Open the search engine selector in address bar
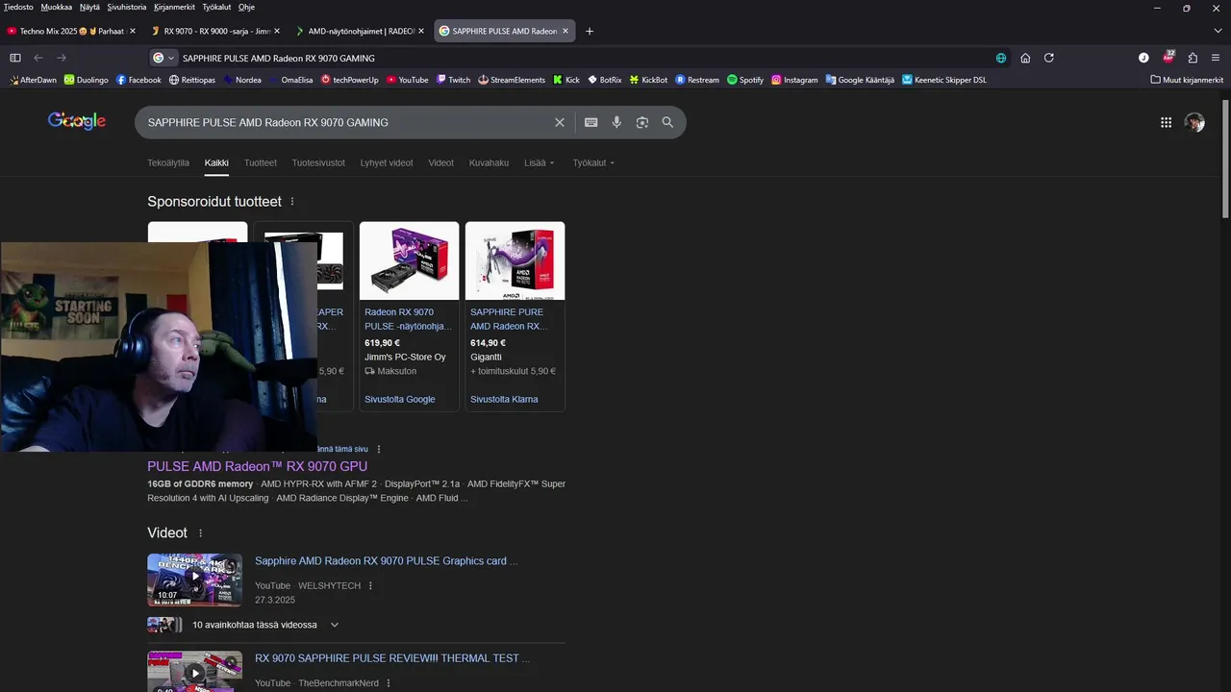This screenshot has height=692, width=1231. [163, 58]
